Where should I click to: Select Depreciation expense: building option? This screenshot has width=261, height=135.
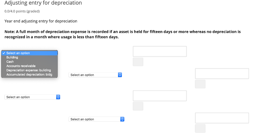(x=29, y=70)
